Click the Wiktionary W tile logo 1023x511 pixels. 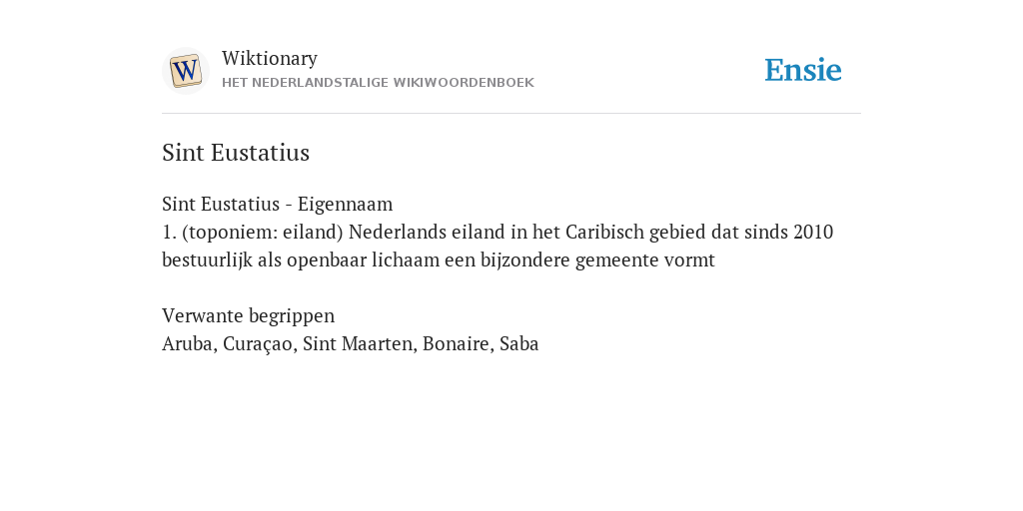[x=185, y=71]
